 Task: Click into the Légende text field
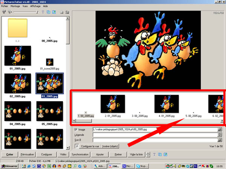coord(155,135)
